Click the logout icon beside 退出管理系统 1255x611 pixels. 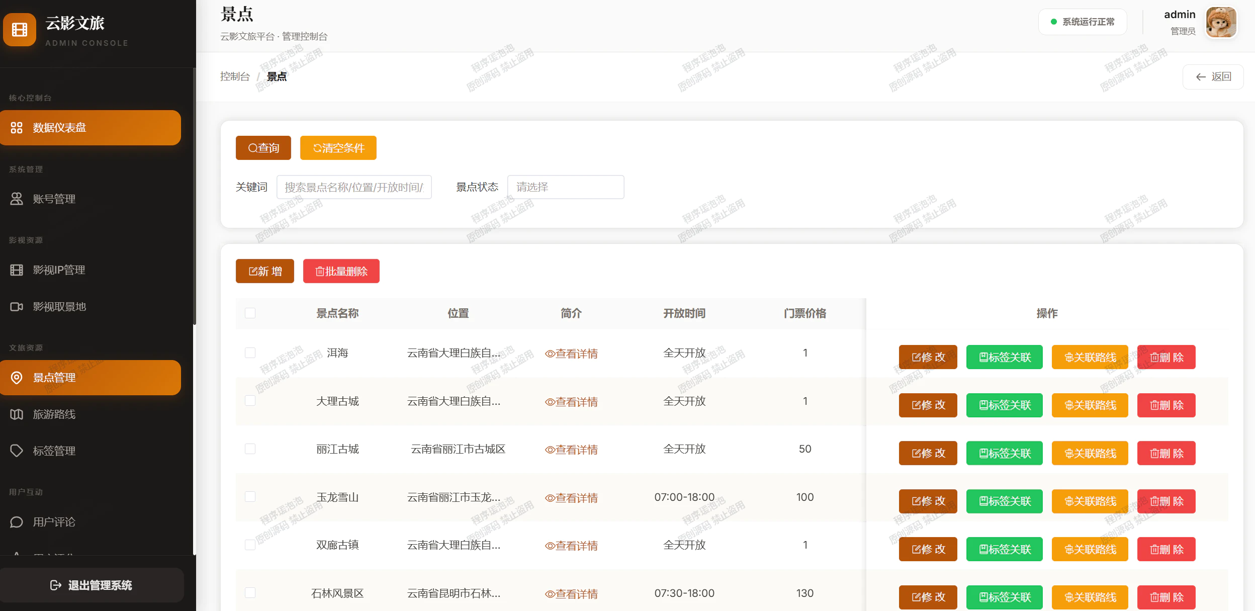[x=56, y=585]
